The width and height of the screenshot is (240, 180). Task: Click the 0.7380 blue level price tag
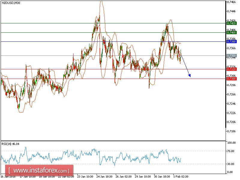tap(231, 41)
